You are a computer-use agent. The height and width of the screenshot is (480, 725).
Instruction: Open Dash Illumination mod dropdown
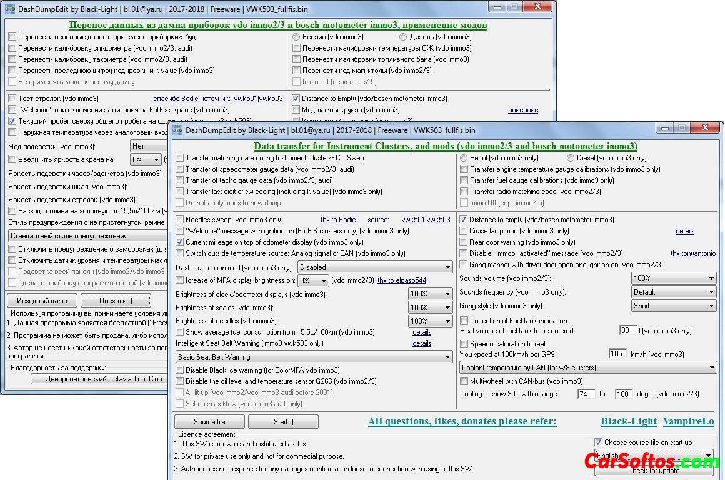pos(375,267)
